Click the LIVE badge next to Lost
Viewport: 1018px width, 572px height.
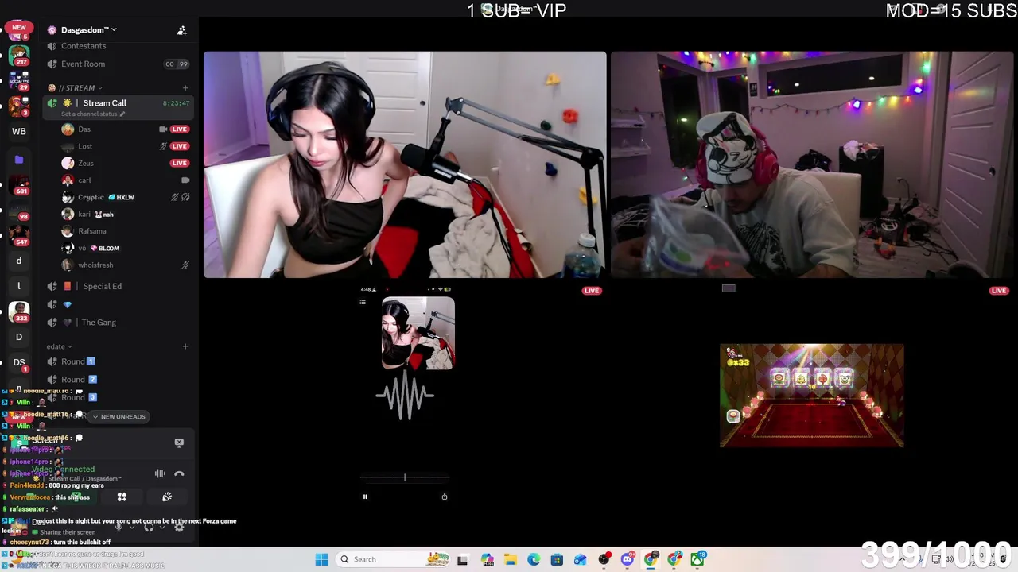tap(179, 146)
